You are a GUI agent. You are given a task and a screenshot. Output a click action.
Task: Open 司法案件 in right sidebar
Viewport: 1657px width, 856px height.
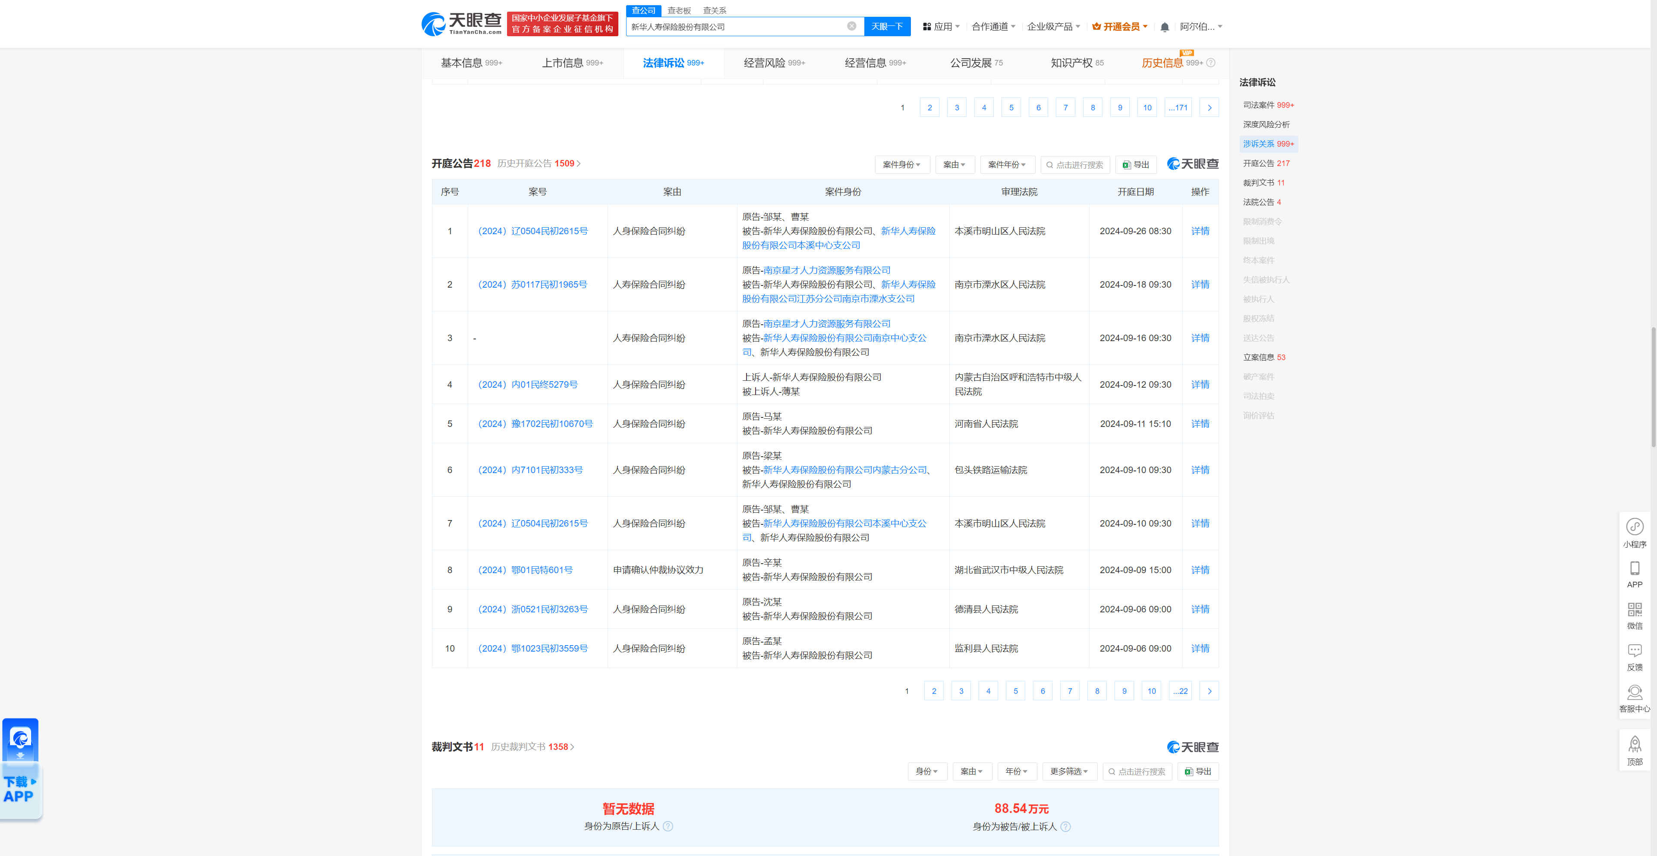[x=1268, y=105]
